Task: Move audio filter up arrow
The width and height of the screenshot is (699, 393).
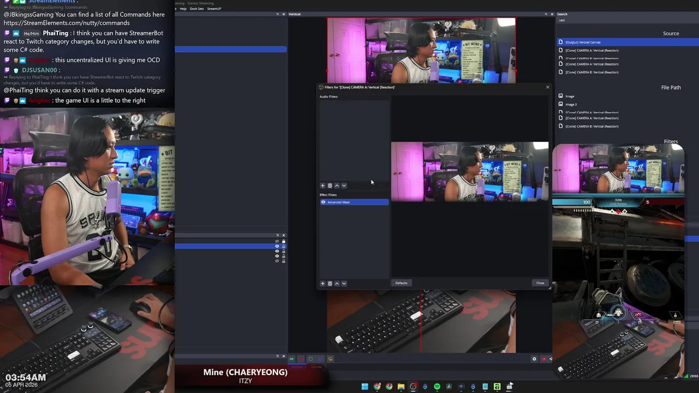Action: click(x=337, y=186)
